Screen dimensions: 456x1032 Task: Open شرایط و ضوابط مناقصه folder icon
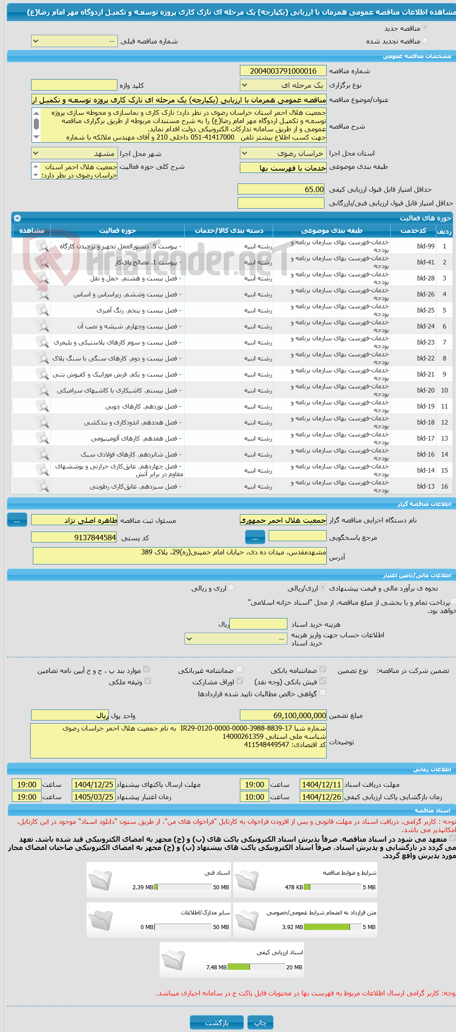(x=247, y=880)
